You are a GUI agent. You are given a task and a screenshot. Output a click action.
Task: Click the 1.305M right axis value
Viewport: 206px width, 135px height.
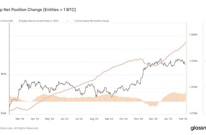[193, 87]
